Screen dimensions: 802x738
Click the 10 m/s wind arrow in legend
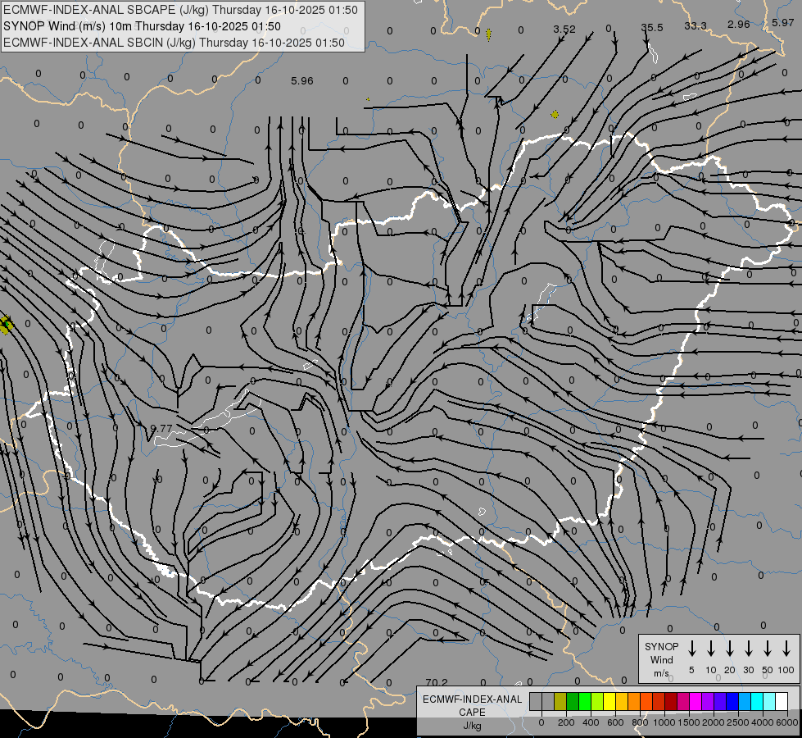[710, 649]
